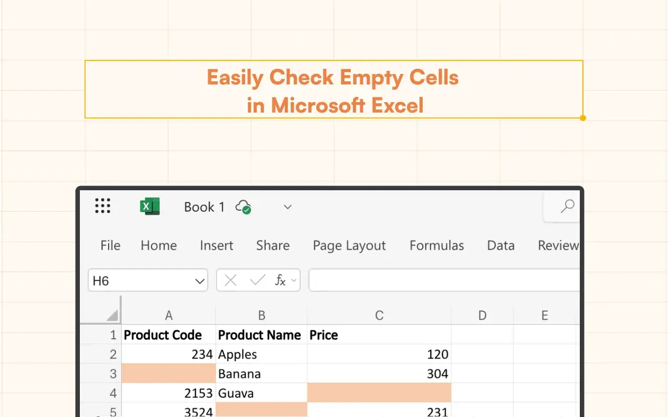Open the Data tab

pyautogui.click(x=501, y=246)
